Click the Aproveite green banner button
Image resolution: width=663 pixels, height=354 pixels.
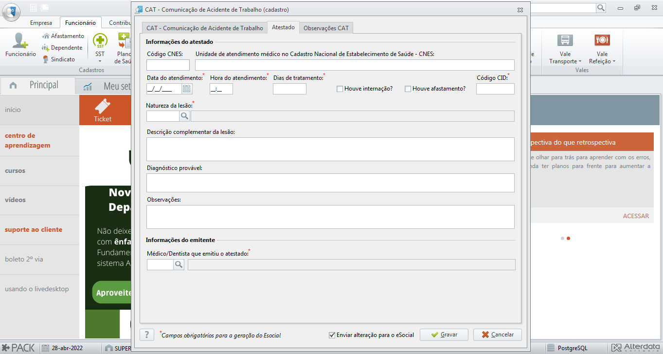pos(112,293)
